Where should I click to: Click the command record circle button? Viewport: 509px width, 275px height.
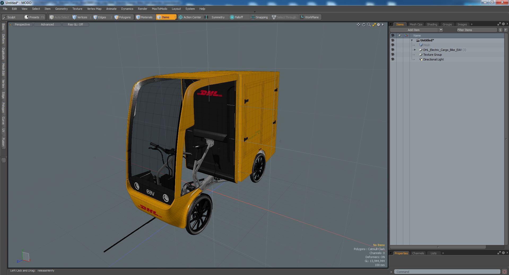[504, 272]
